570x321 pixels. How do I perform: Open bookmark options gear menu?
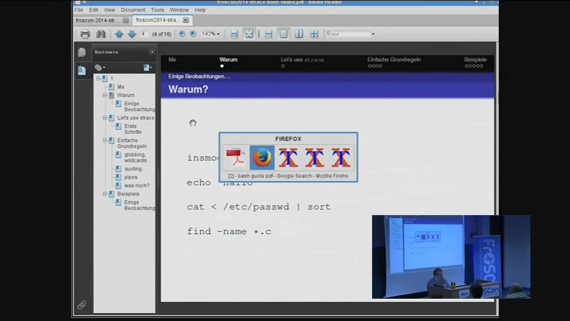pos(100,67)
